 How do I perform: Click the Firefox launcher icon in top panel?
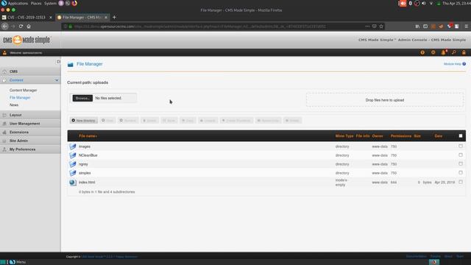[x=74, y=3]
